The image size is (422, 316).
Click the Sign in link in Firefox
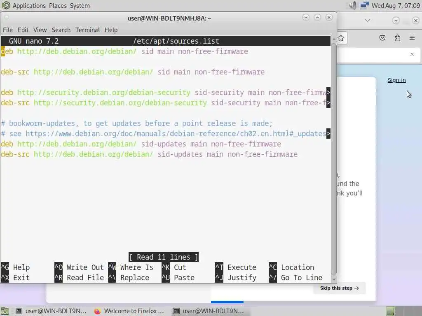[x=396, y=80]
